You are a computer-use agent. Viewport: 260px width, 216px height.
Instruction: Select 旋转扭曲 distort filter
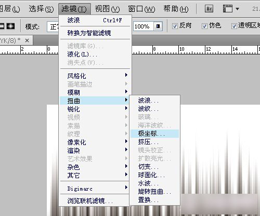click(154, 192)
